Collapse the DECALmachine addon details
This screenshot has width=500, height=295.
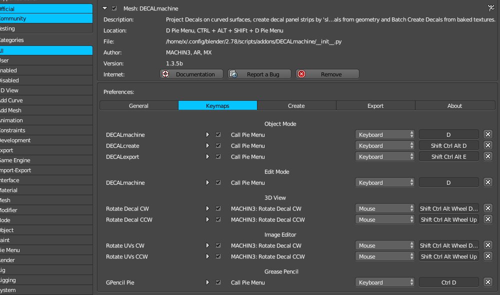104,8
